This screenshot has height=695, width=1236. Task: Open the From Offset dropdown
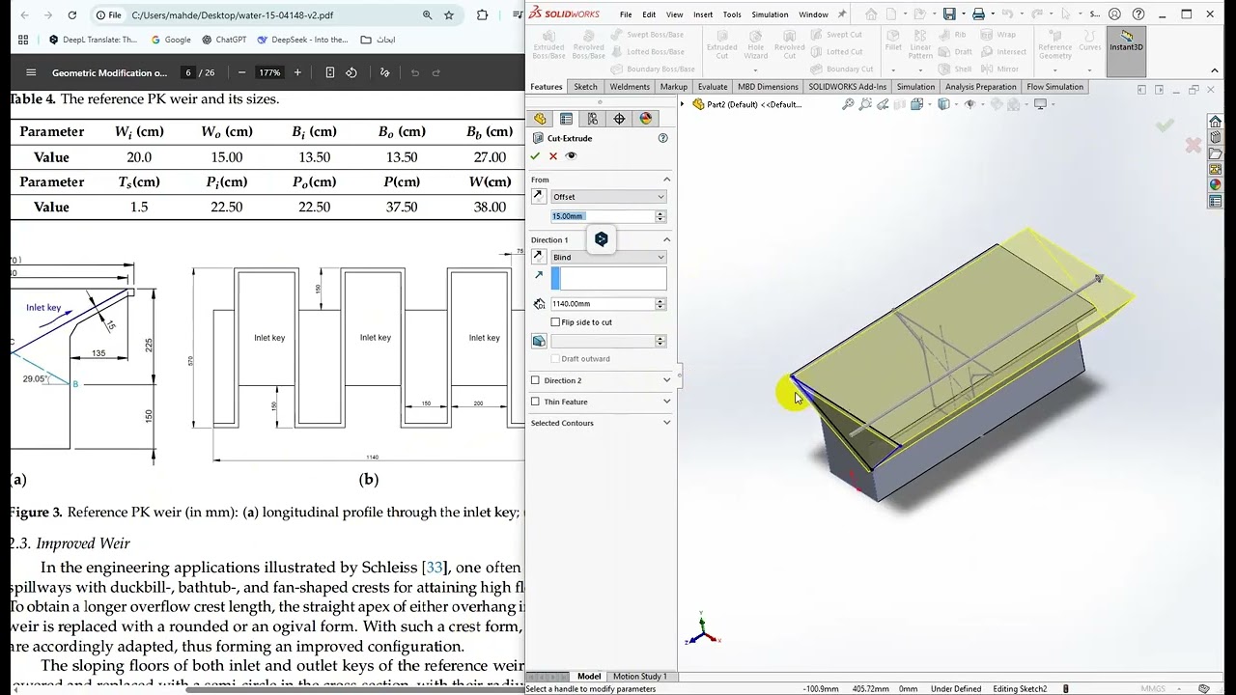coord(608,197)
